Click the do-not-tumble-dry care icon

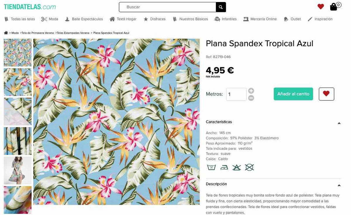[x=249, y=167]
